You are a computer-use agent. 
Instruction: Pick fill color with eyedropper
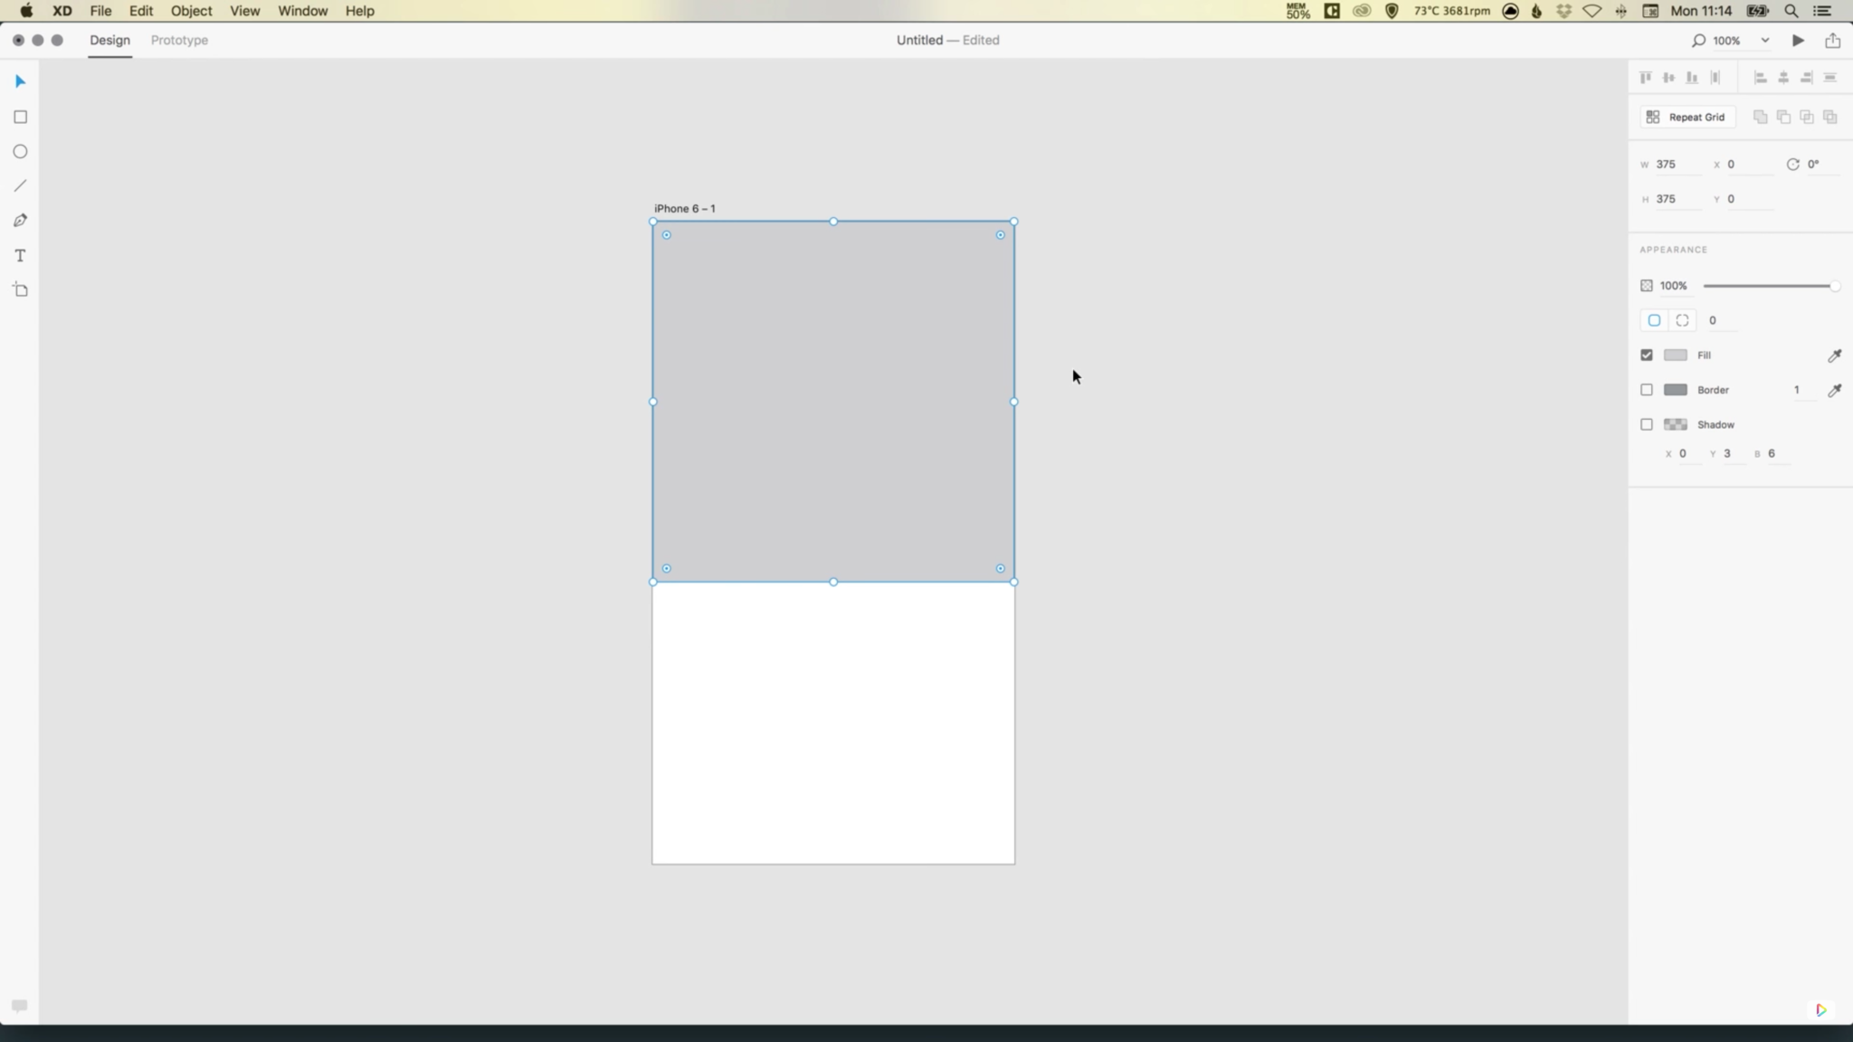[1834, 355]
